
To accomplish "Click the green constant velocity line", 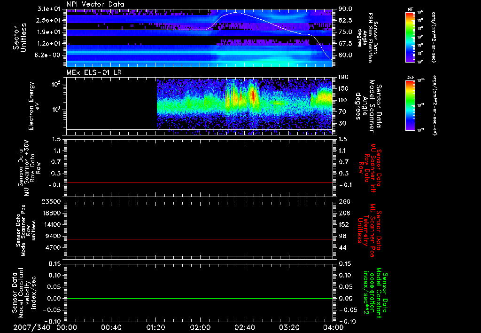I will click(200, 298).
